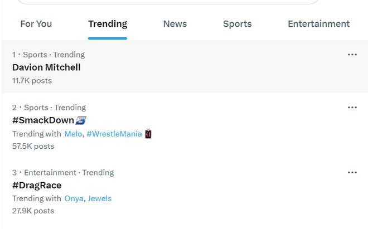The width and height of the screenshot is (368, 229).
Task: Click the #WrestleMania related hashtag link
Action: point(114,134)
